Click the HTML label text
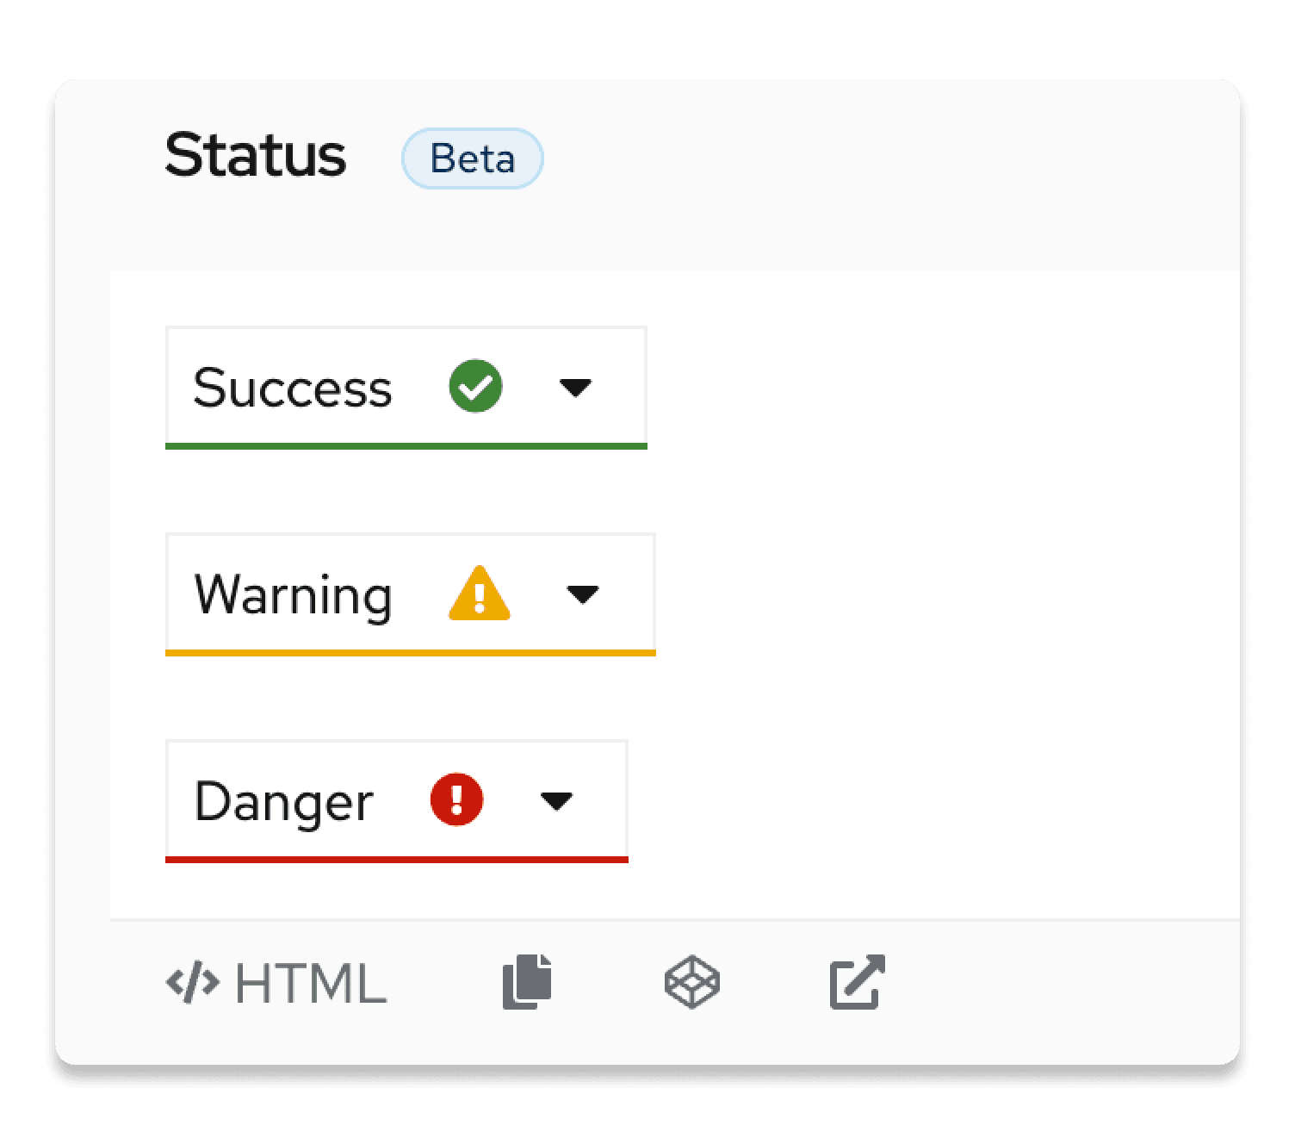The width and height of the screenshot is (1295, 1144). (x=311, y=983)
